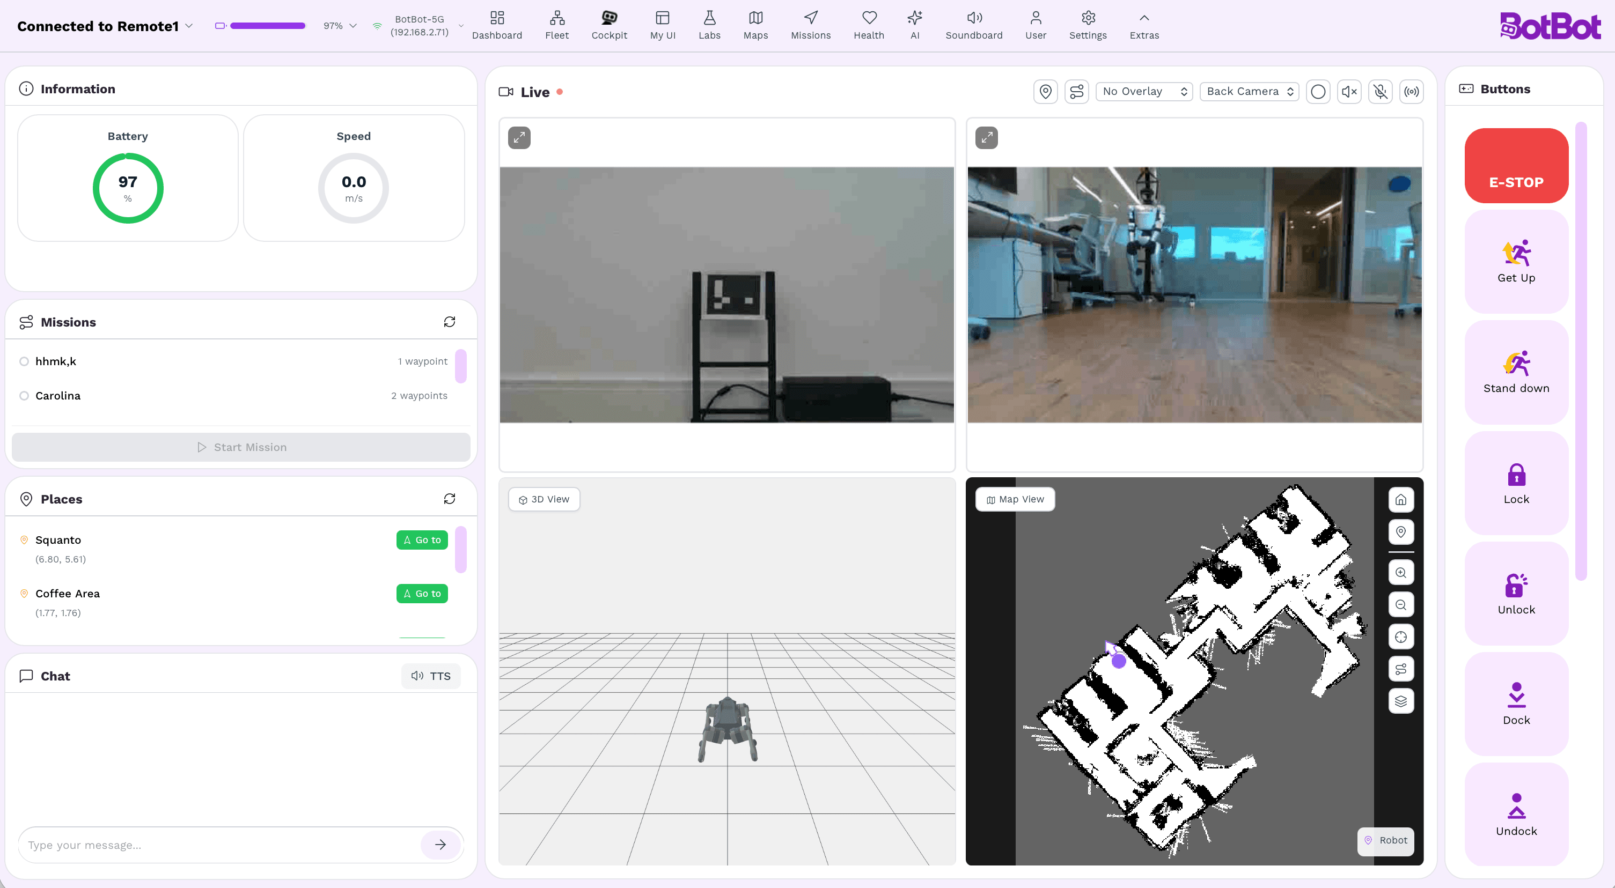Center the map using the crosshair icon
Image resolution: width=1615 pixels, height=888 pixels.
[x=1402, y=637]
